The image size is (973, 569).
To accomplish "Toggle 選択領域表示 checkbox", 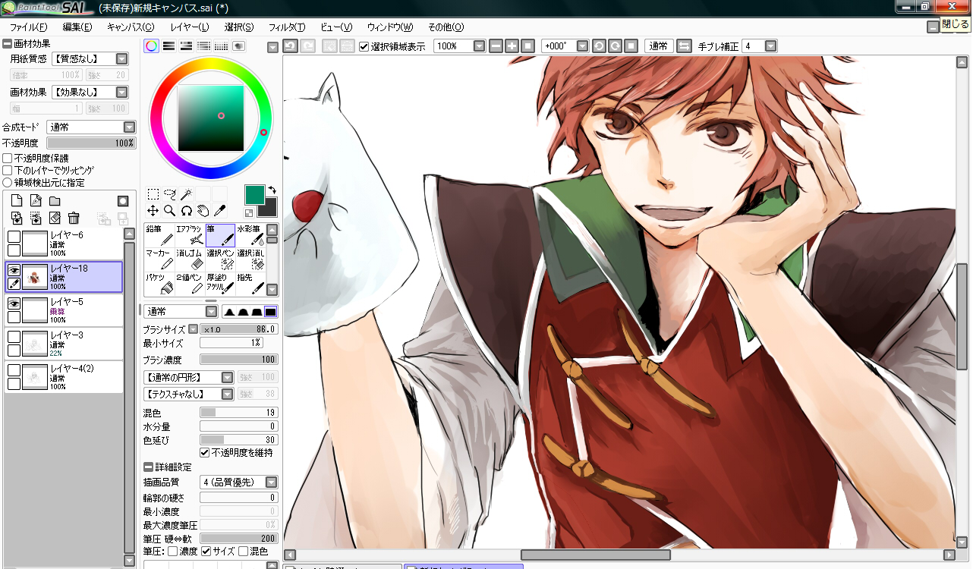I will pyautogui.click(x=364, y=46).
